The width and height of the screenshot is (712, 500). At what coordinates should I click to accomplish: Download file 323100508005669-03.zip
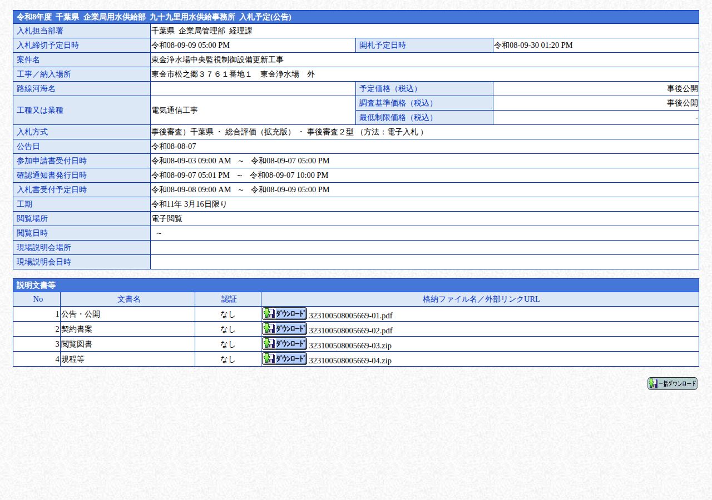tap(284, 343)
